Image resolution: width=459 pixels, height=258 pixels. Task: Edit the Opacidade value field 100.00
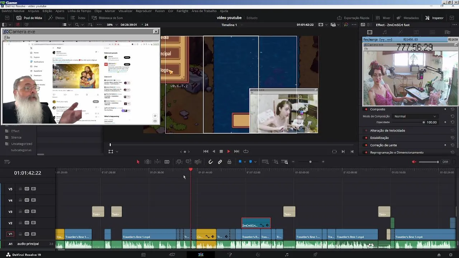[x=432, y=122]
